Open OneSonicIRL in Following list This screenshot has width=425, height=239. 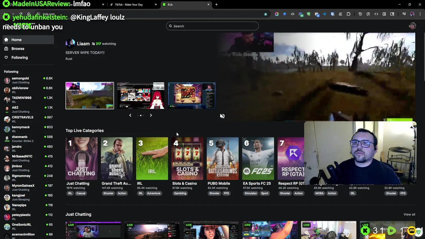pos(28,227)
